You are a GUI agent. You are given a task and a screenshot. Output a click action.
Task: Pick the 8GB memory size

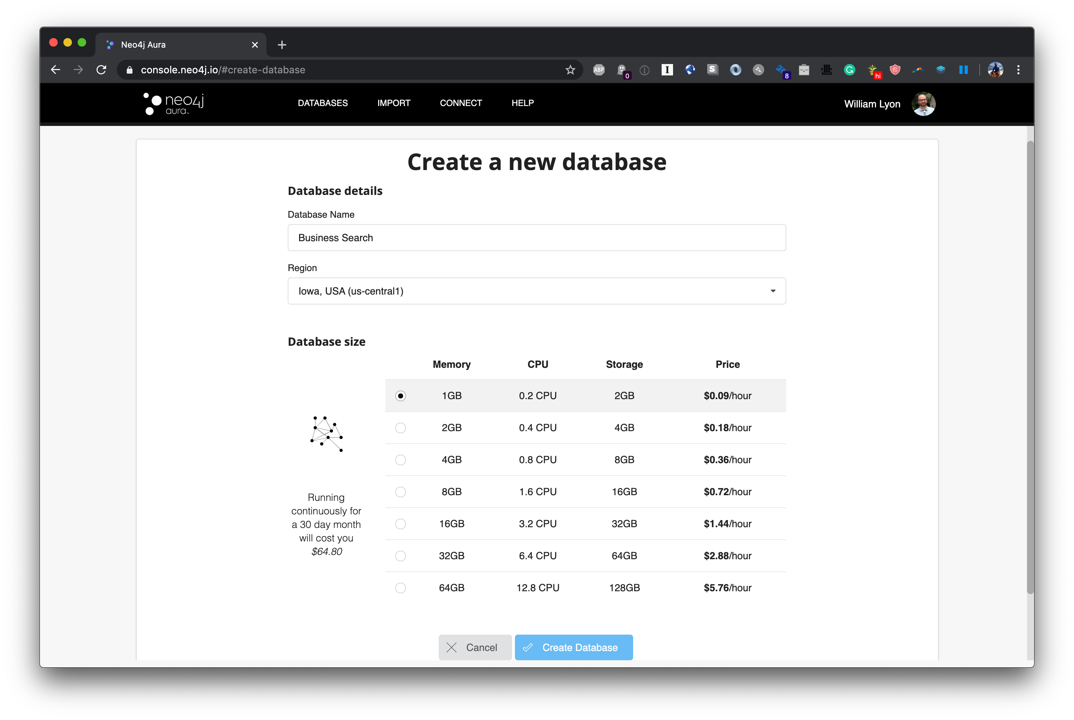pos(400,492)
